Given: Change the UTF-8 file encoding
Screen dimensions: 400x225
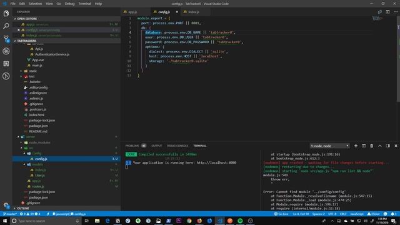Looking at the screenshot, I should click(x=332, y=214).
